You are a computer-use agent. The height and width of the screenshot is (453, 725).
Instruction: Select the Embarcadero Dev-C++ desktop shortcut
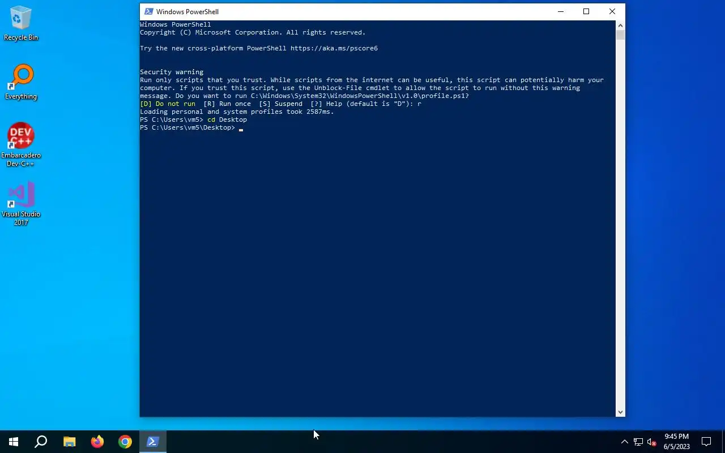point(21,145)
